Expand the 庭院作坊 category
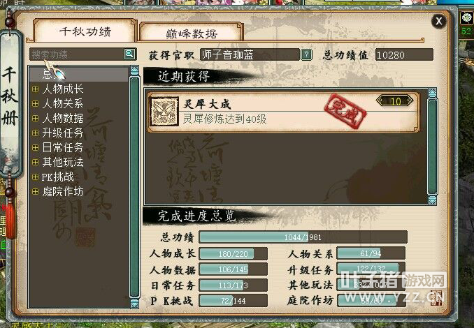Viewport: 474px width, 328px height. click(x=35, y=191)
